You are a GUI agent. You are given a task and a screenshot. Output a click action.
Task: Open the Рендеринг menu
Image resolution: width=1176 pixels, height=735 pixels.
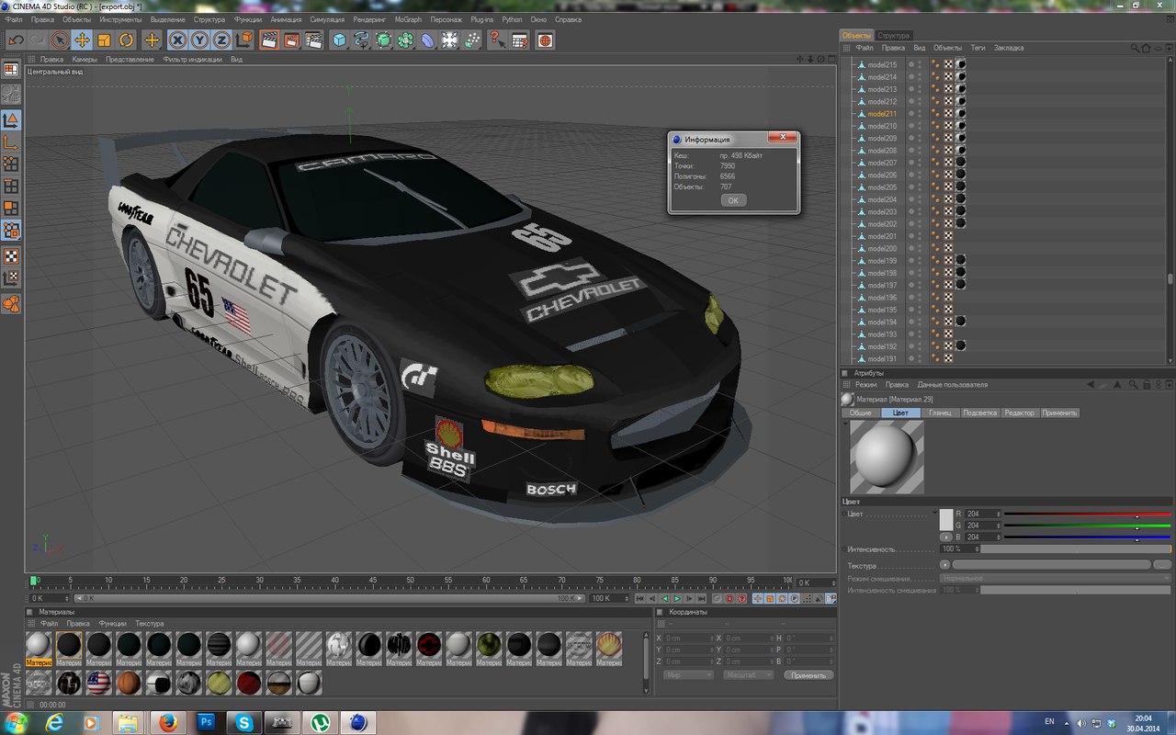368,19
